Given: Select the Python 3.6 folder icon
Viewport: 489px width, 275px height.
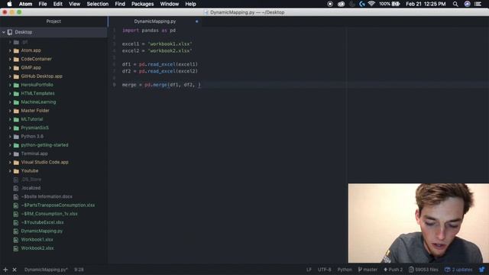Looking at the screenshot, I should [x=16, y=137].
